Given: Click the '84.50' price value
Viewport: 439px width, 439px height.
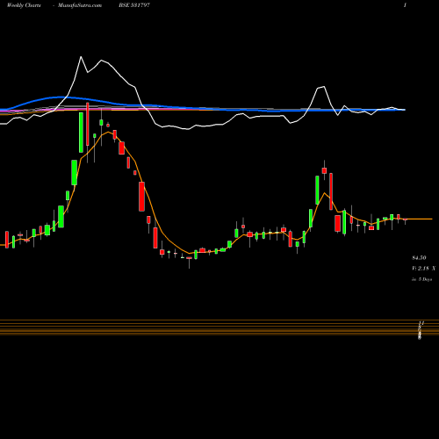Looking at the screenshot, I should (419, 258).
